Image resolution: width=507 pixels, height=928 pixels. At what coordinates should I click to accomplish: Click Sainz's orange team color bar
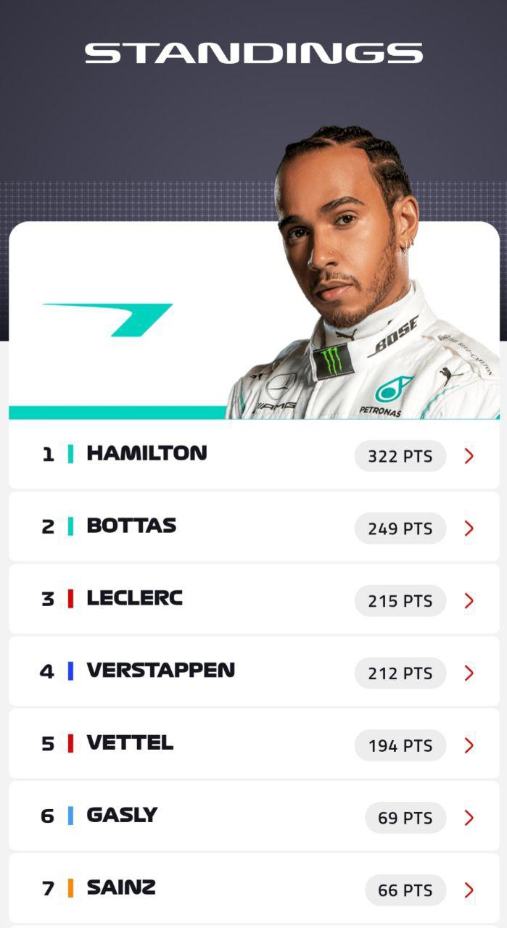point(70,888)
